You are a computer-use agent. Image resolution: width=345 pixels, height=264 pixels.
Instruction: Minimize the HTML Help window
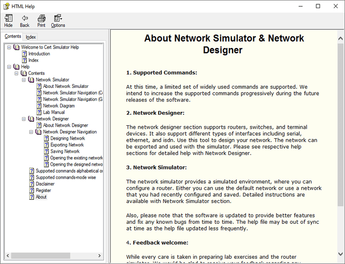pyautogui.click(x=300, y=6)
